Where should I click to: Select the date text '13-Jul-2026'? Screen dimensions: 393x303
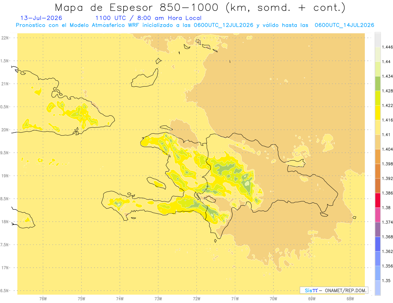pyautogui.click(x=41, y=18)
